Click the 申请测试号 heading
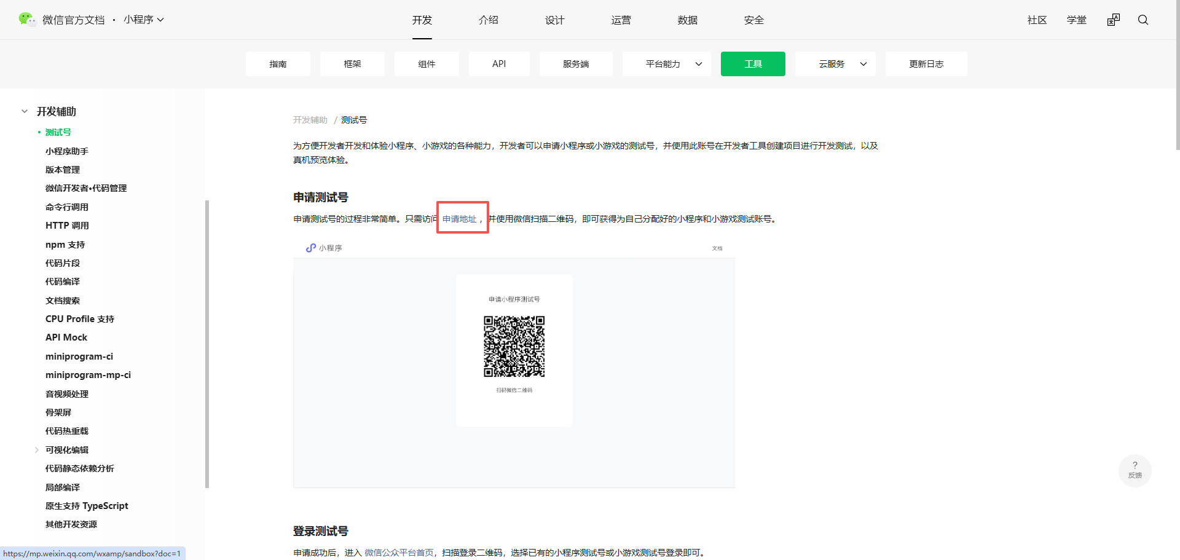Viewport: 1180px width, 560px height. coord(321,197)
